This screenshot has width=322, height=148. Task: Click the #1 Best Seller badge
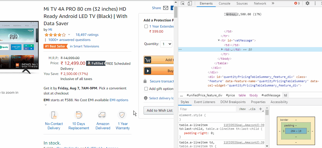coord(56,46)
